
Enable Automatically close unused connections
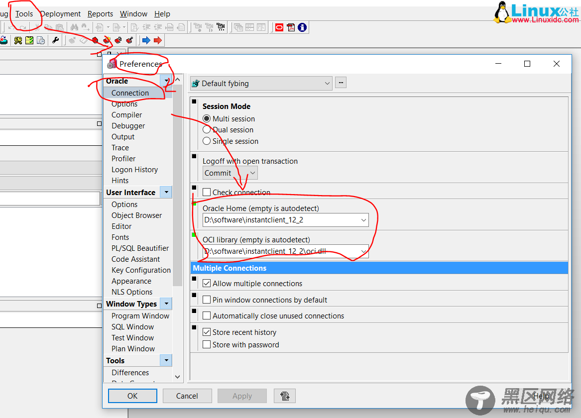tap(207, 315)
